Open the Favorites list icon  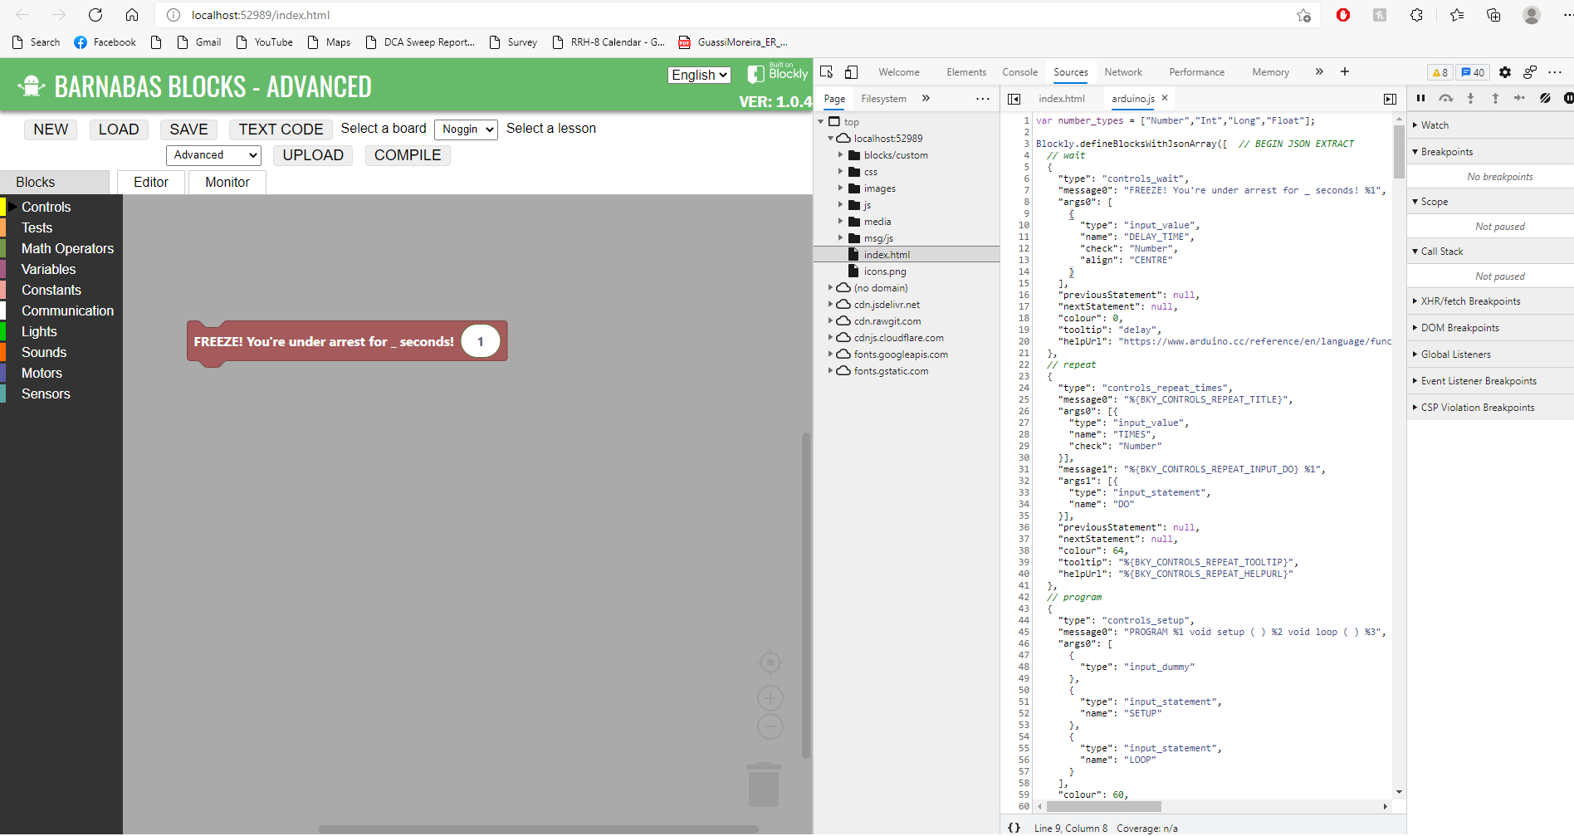tap(1456, 15)
